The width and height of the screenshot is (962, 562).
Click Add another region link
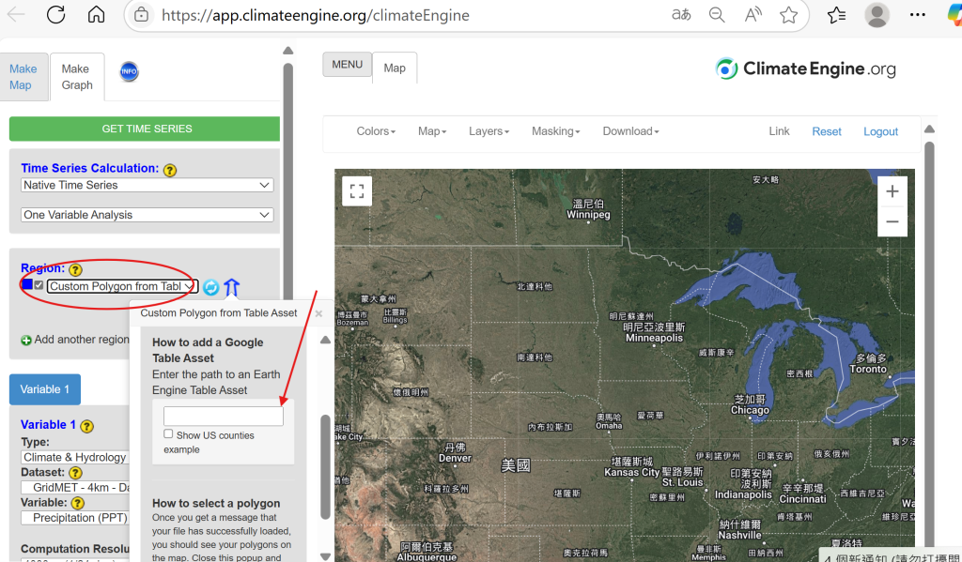[x=82, y=340]
